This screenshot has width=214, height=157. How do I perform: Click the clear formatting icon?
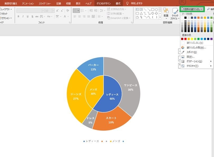click(67, 11)
